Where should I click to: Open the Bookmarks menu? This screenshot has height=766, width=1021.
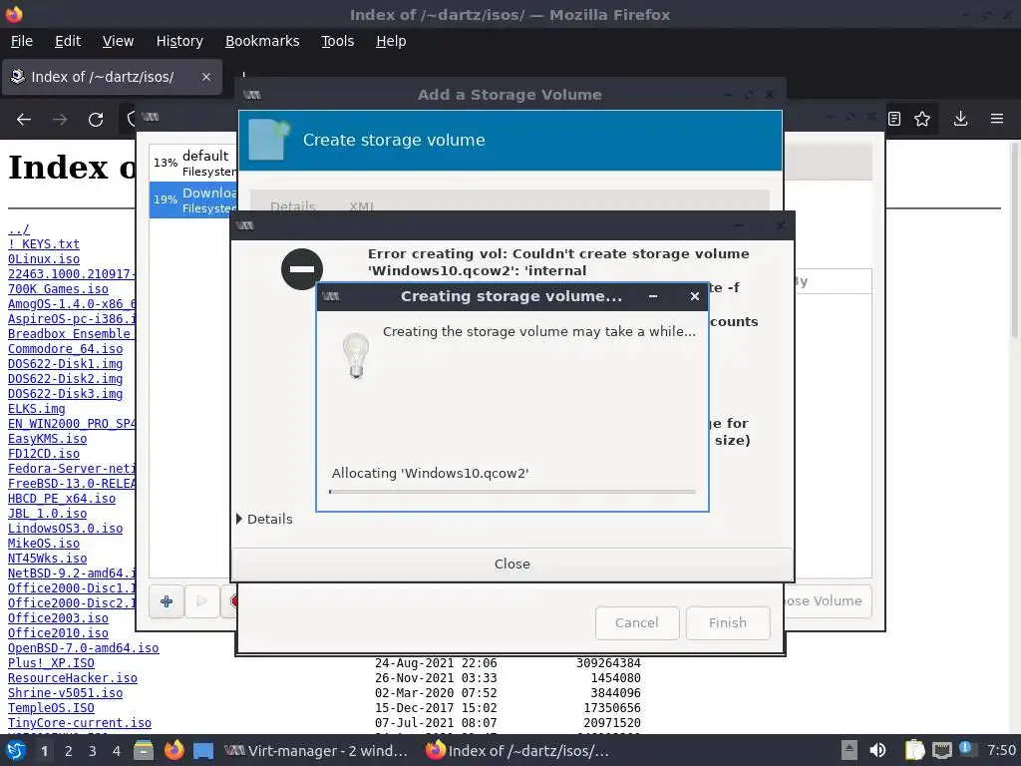coord(262,41)
